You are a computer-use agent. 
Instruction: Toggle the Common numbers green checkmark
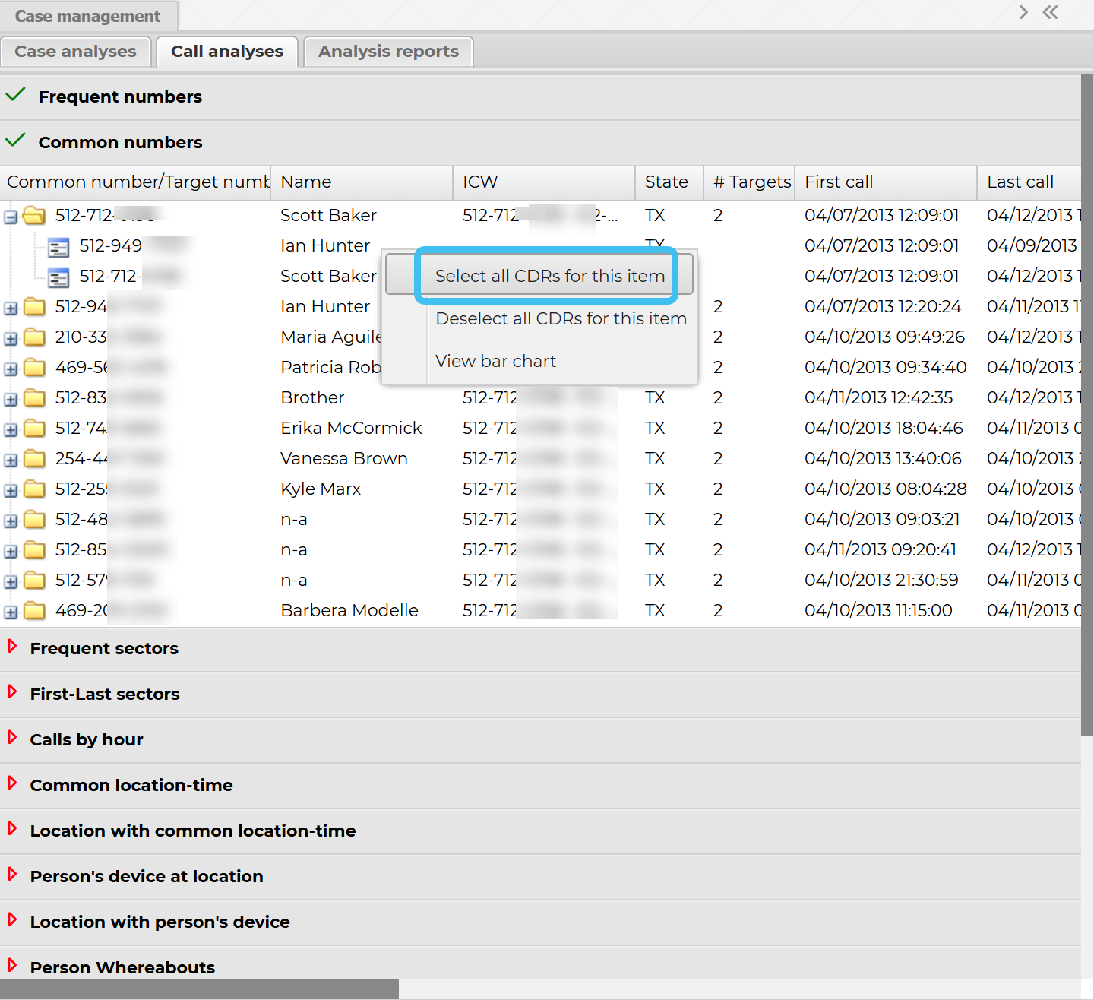coord(15,141)
